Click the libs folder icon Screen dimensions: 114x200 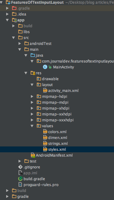point(20,32)
